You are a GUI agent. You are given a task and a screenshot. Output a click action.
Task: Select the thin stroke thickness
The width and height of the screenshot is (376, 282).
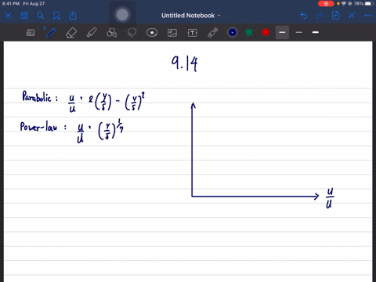pos(299,32)
